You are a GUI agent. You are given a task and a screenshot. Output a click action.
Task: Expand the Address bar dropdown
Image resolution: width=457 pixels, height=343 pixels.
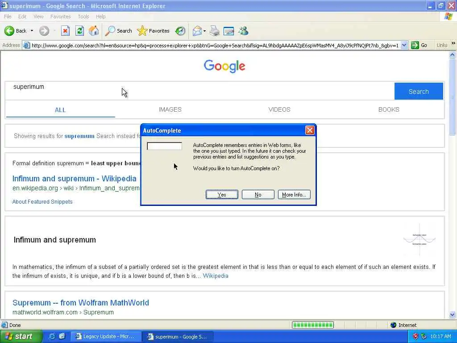[404, 46]
